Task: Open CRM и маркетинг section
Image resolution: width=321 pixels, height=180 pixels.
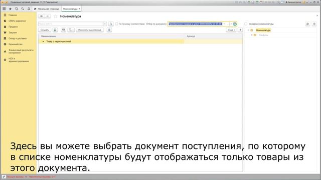Action: [17, 21]
